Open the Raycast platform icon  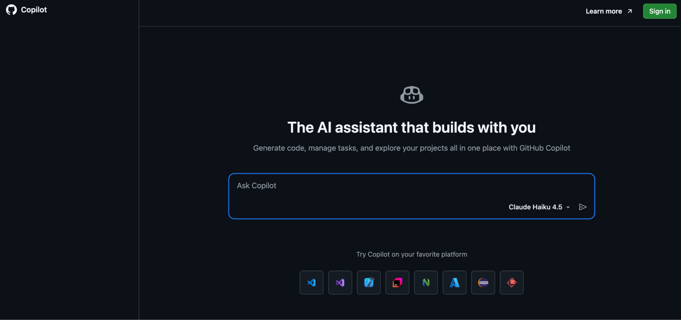click(511, 283)
